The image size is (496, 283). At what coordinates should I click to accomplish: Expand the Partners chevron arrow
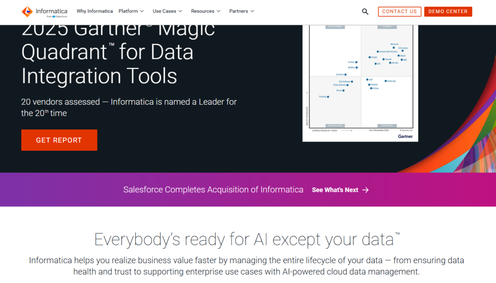coord(252,11)
